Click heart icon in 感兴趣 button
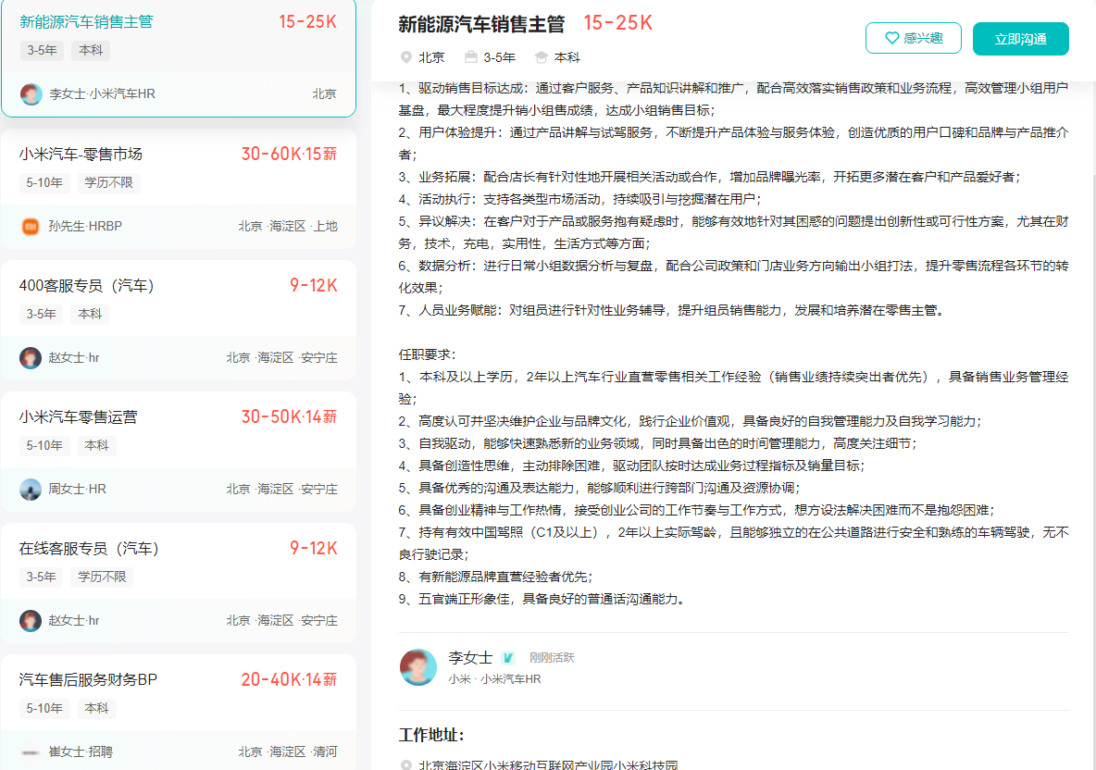Screen dimensions: 1096x770 coord(892,38)
